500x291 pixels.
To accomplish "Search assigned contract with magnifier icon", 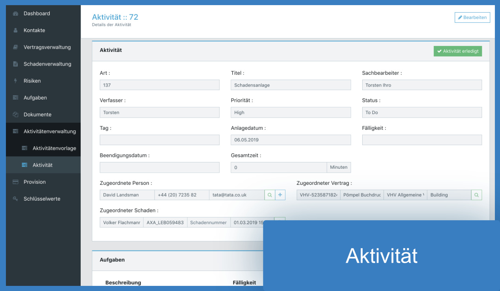I will coord(476,195).
